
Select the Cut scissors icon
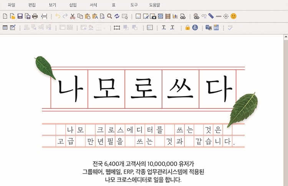point(73,17)
